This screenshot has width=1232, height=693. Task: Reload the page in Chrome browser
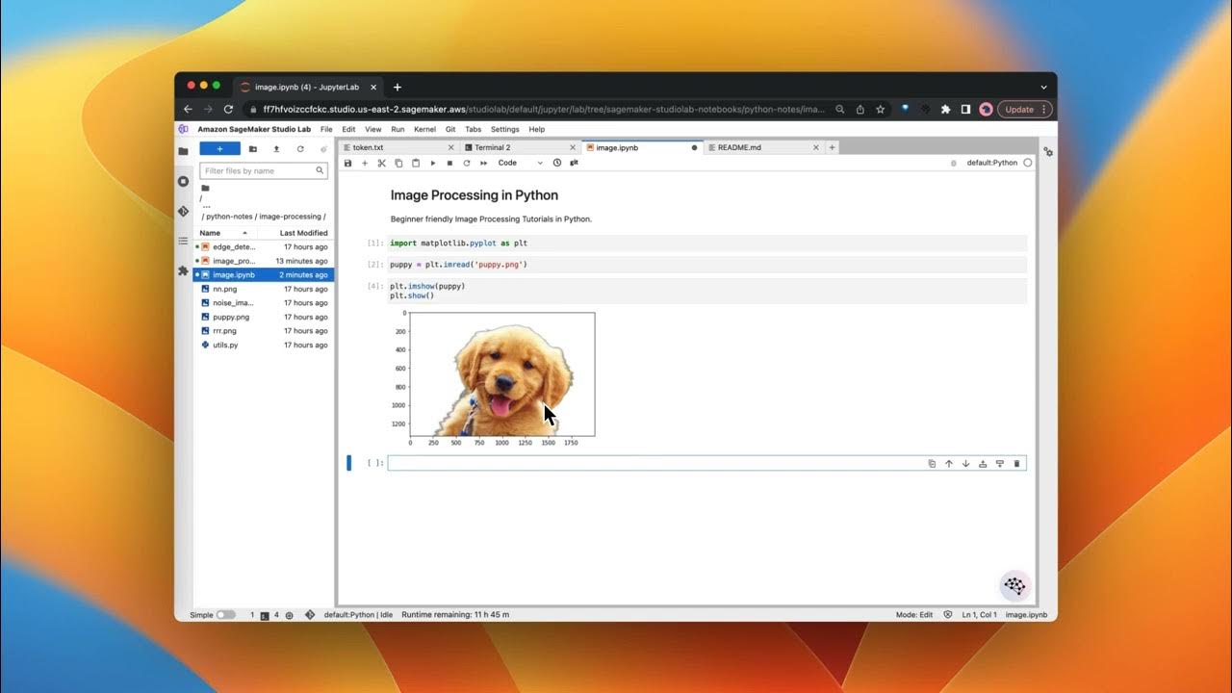[228, 110]
